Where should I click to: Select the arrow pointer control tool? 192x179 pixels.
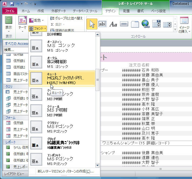tap(92, 24)
